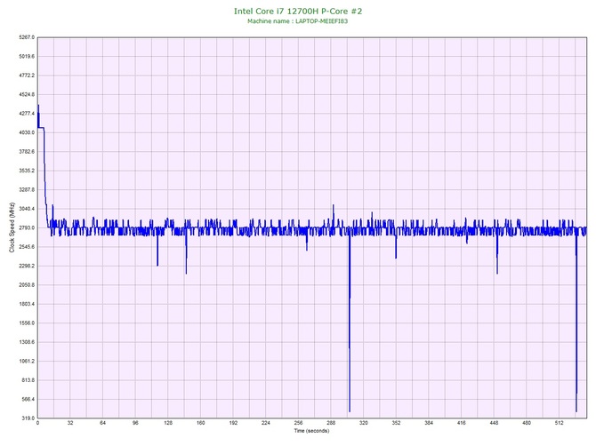This screenshot has width=596, height=446.
Task: Select the Y-axis value 2298.2
Action: click(x=27, y=266)
